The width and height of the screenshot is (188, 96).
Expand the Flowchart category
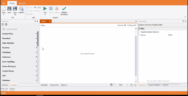[36, 38]
